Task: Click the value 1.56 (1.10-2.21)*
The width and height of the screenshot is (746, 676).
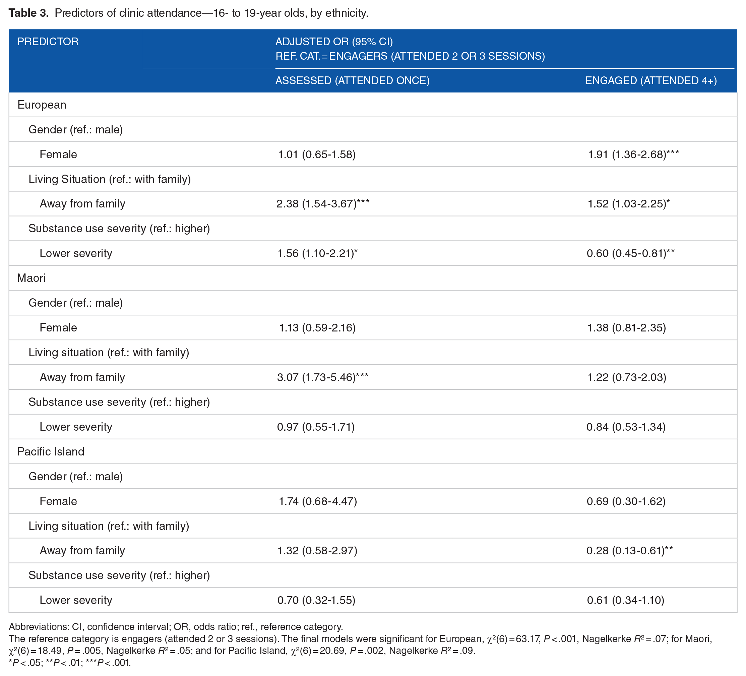Action: [x=317, y=253]
